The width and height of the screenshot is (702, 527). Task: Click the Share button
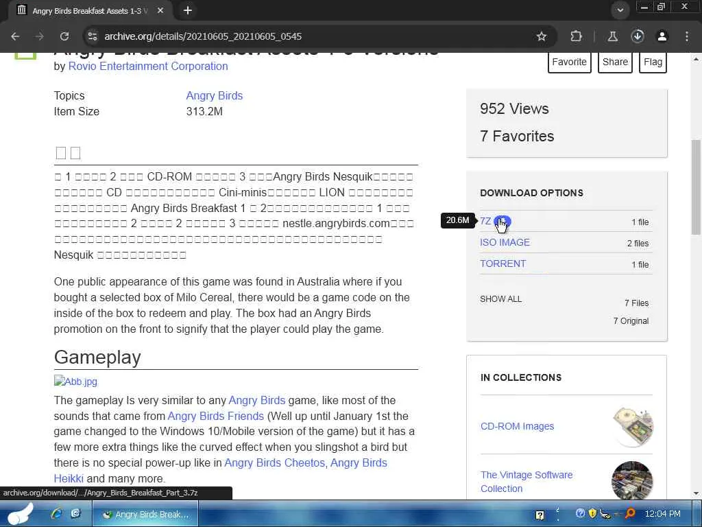[615, 62]
